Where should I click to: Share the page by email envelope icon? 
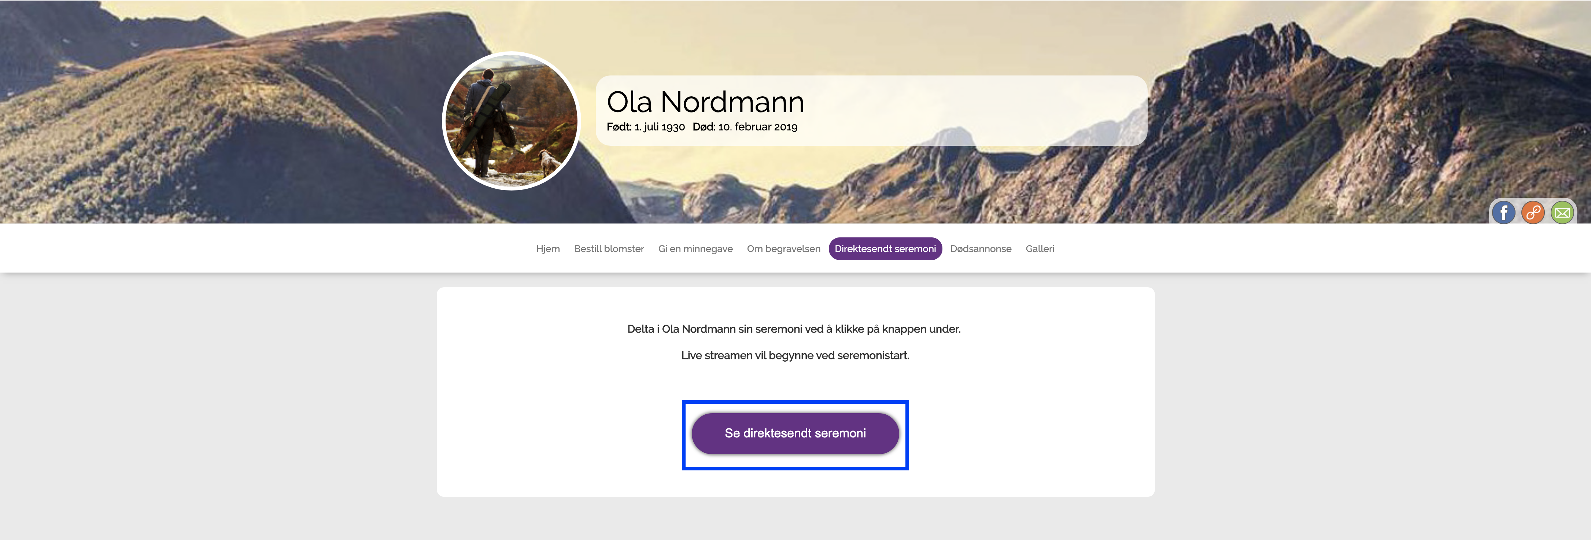click(x=1562, y=213)
